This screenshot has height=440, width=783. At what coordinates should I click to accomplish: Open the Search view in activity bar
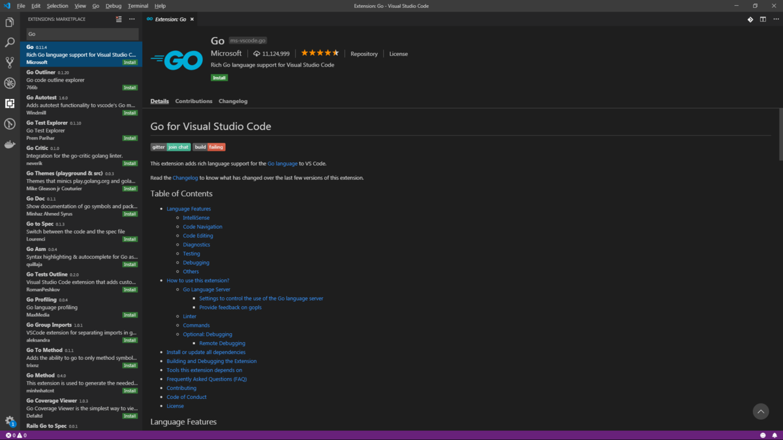click(10, 43)
